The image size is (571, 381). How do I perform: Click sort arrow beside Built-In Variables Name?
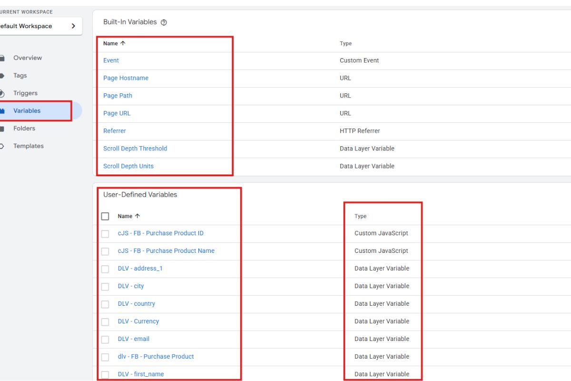(123, 43)
